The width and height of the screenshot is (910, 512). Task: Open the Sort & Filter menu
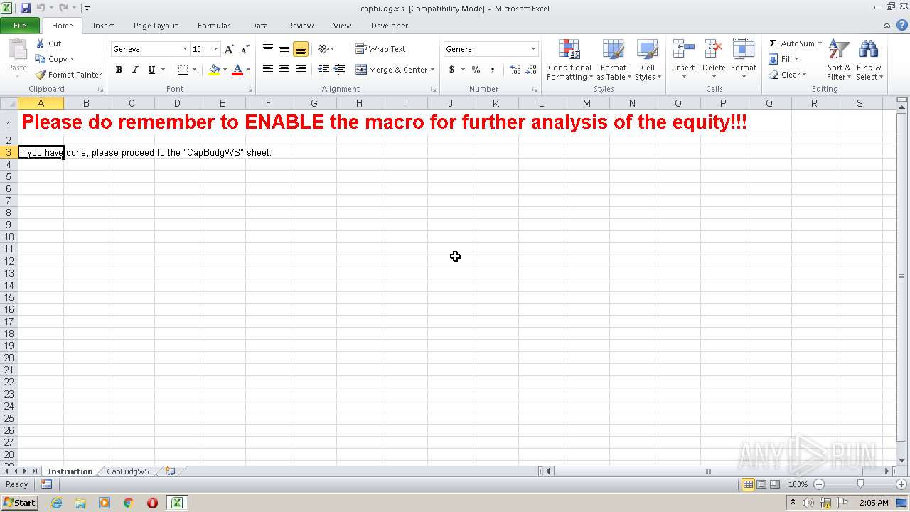tap(839, 60)
